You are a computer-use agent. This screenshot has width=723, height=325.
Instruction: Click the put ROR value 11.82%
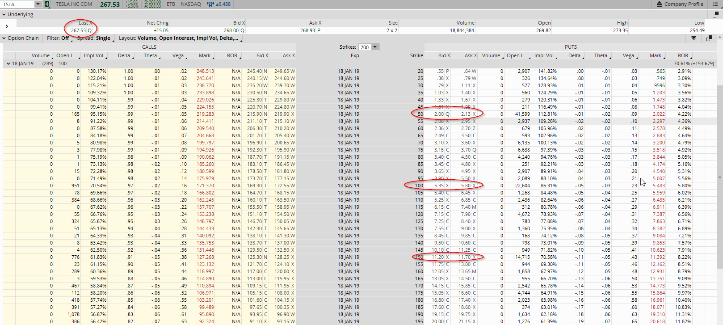(x=684, y=321)
